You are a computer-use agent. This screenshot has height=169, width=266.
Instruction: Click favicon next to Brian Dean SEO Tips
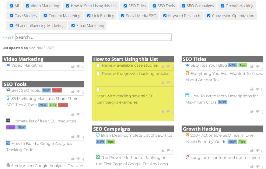tap(98, 135)
